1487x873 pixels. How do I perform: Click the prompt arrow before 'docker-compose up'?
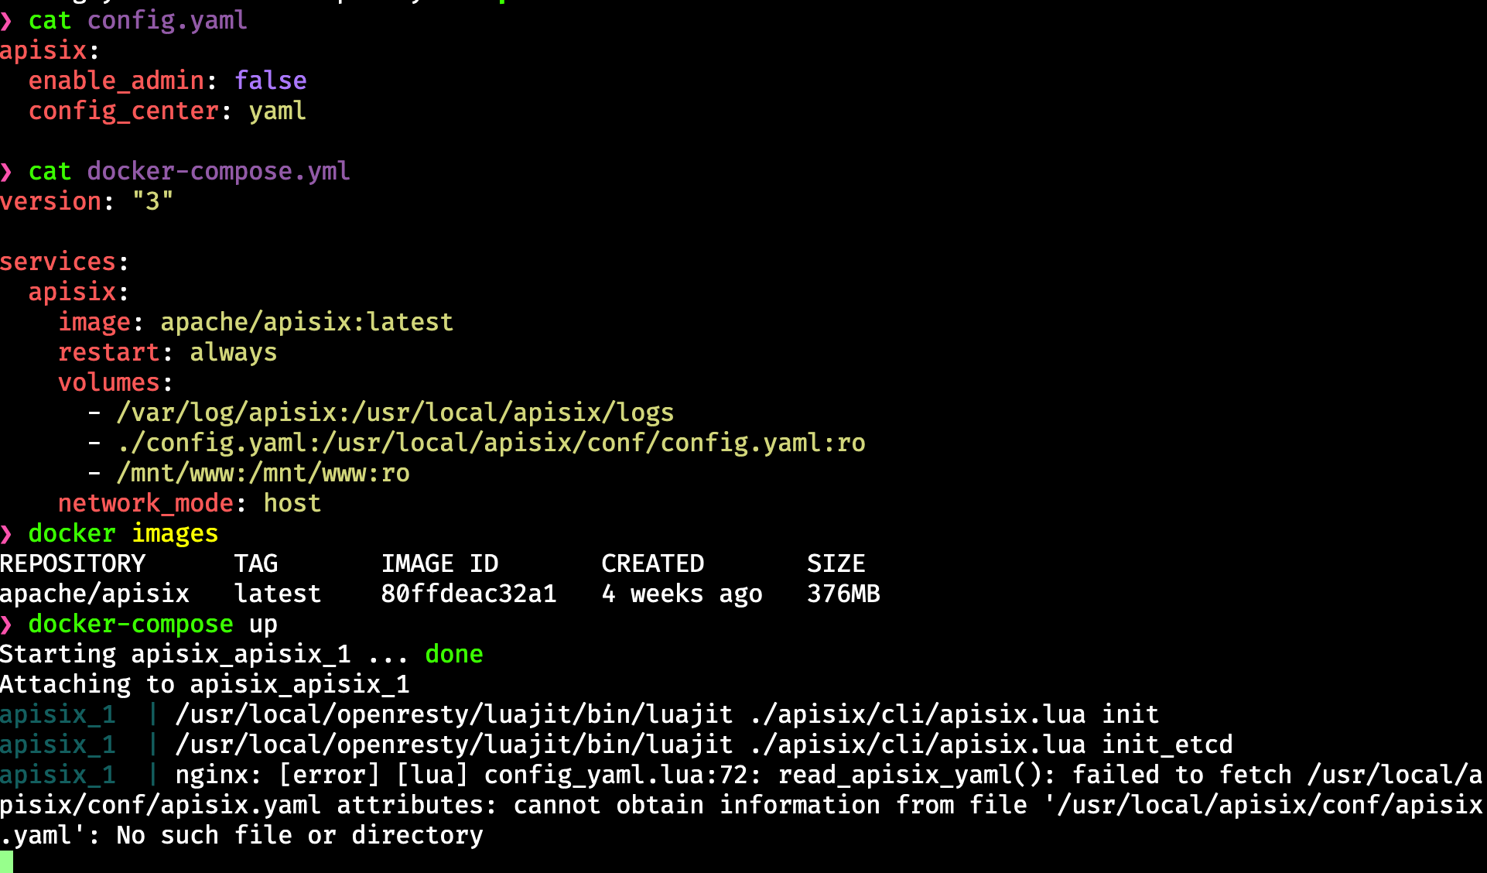(x=7, y=624)
